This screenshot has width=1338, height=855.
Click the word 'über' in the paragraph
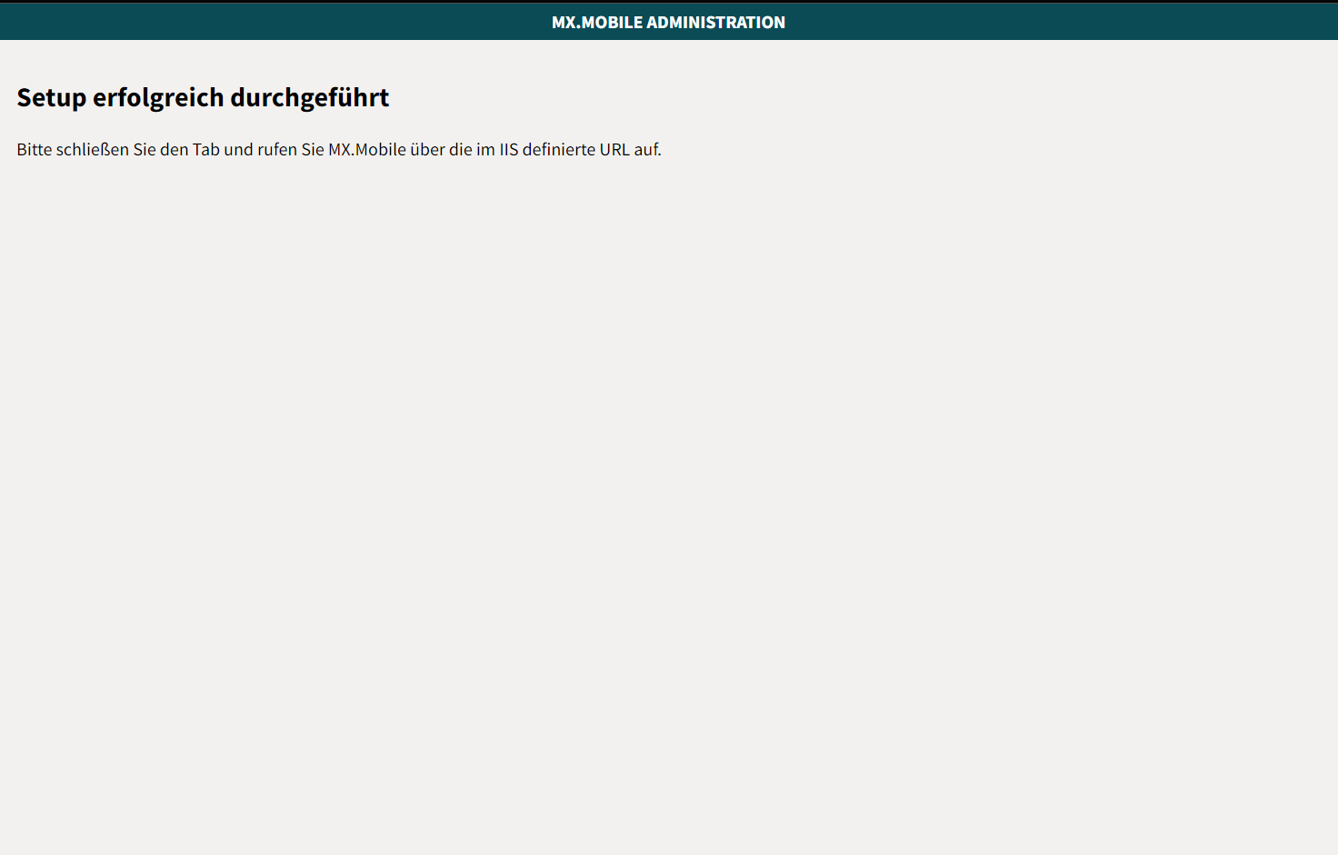pyautogui.click(x=427, y=150)
